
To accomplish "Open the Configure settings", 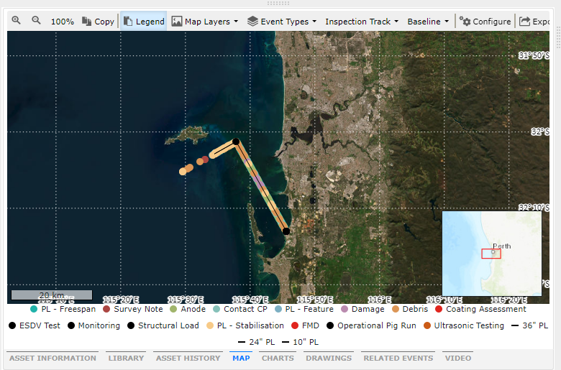I will point(485,22).
